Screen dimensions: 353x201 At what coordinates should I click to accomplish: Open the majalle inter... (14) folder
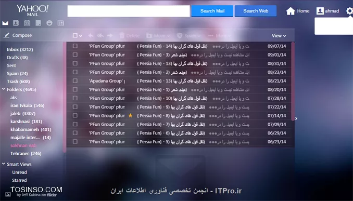tap(30, 138)
